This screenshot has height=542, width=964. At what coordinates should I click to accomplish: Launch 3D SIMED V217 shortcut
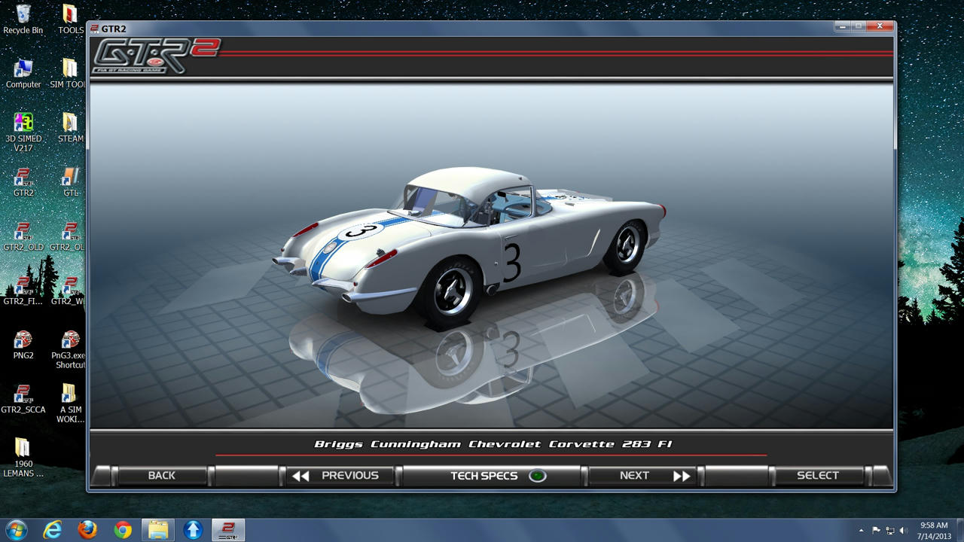(x=23, y=132)
